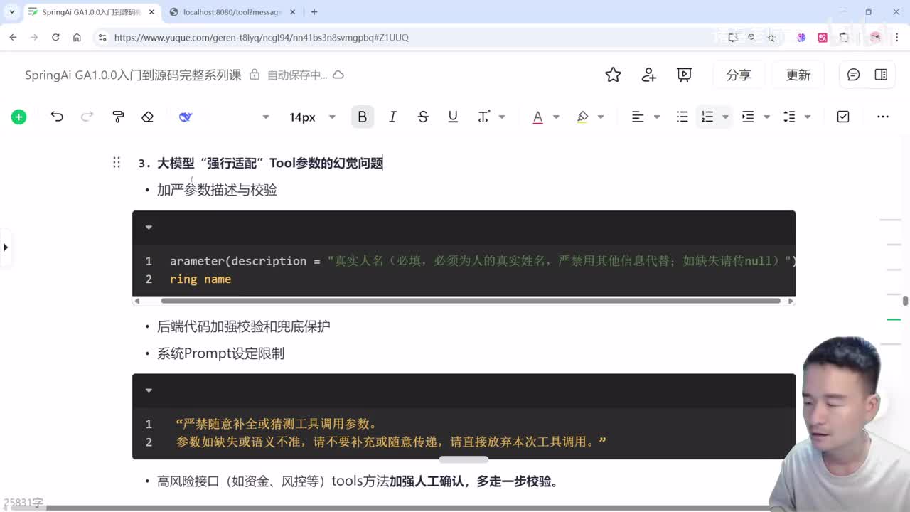Open more text style options dropdown
This screenshot has height=512, width=910.
click(x=502, y=117)
